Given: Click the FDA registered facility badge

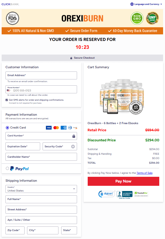Looking at the screenshot, I should [13, 18].
